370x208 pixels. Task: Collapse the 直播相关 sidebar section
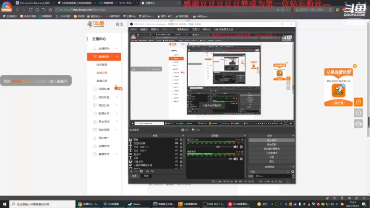point(117,56)
